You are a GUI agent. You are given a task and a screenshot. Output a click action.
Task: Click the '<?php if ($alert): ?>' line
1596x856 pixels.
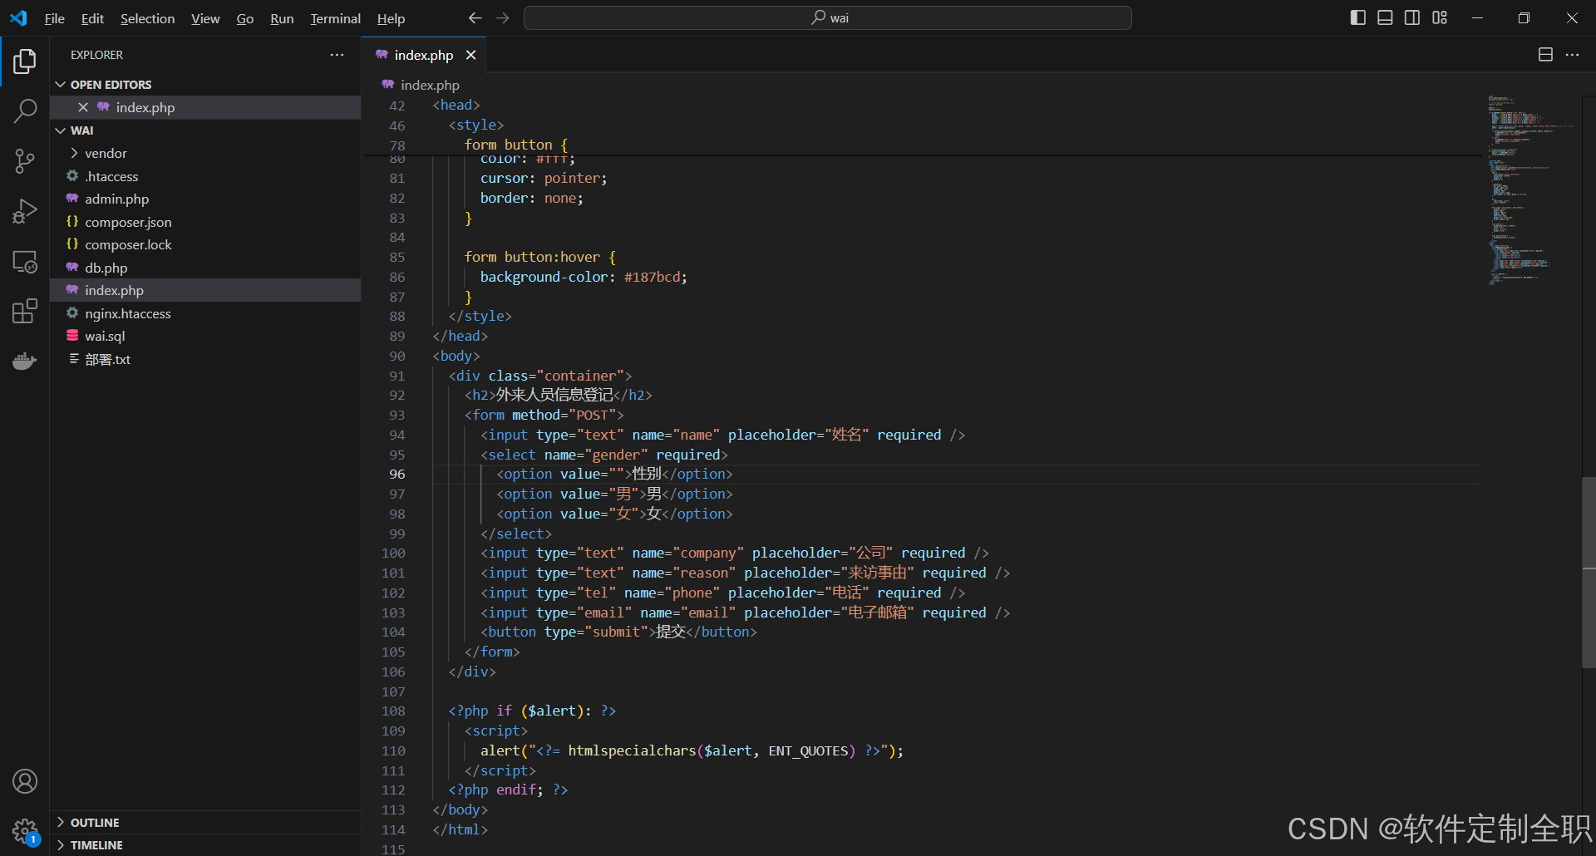tap(532, 711)
